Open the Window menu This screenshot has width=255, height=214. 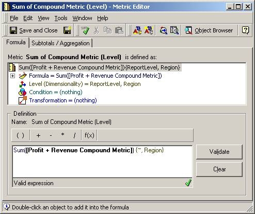(82, 18)
